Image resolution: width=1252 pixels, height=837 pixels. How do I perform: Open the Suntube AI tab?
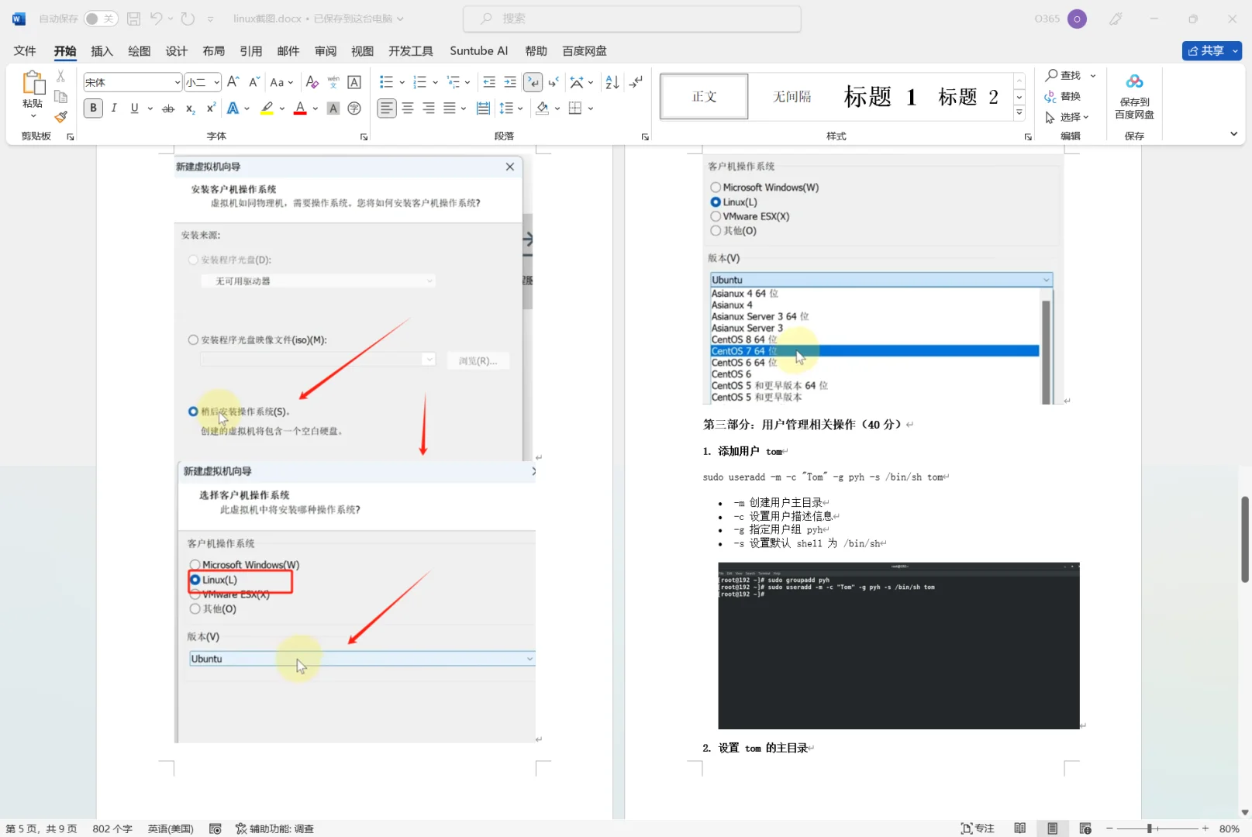click(478, 50)
